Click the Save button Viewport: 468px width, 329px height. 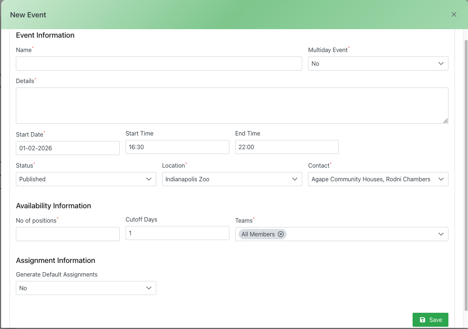430,320
